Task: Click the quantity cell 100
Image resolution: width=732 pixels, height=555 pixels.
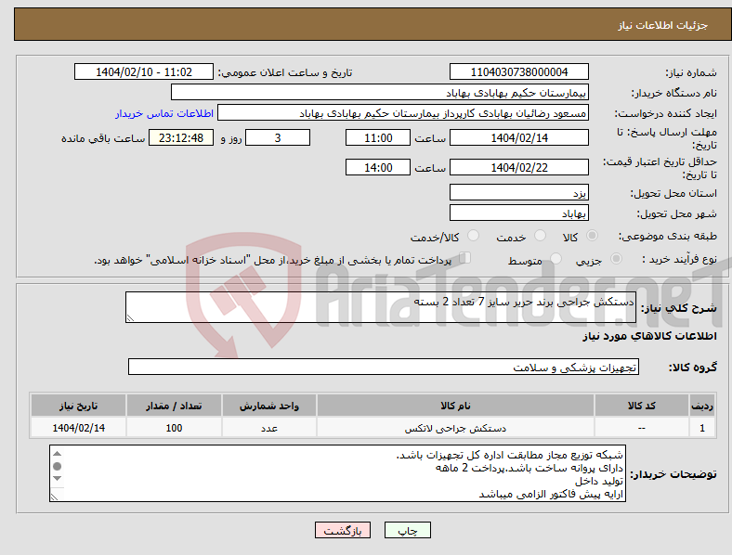Action: pyautogui.click(x=174, y=428)
